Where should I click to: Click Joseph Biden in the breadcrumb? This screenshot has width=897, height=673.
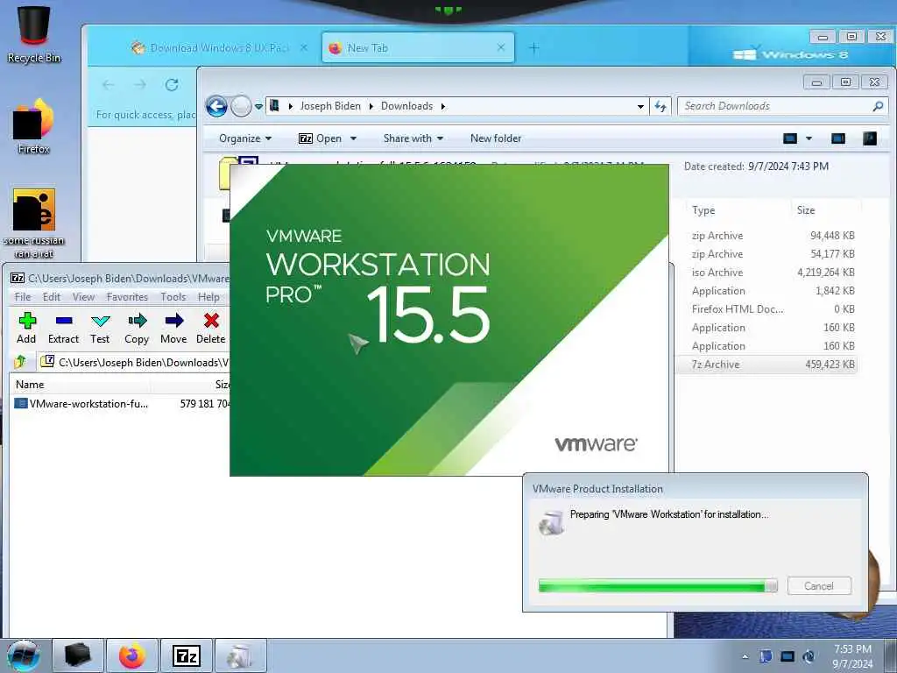(330, 106)
